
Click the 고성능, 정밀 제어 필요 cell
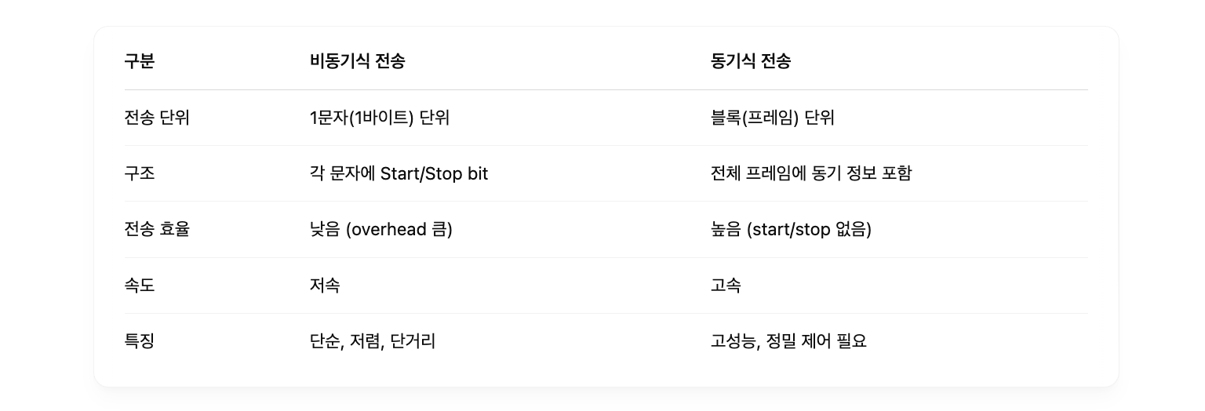(x=788, y=341)
